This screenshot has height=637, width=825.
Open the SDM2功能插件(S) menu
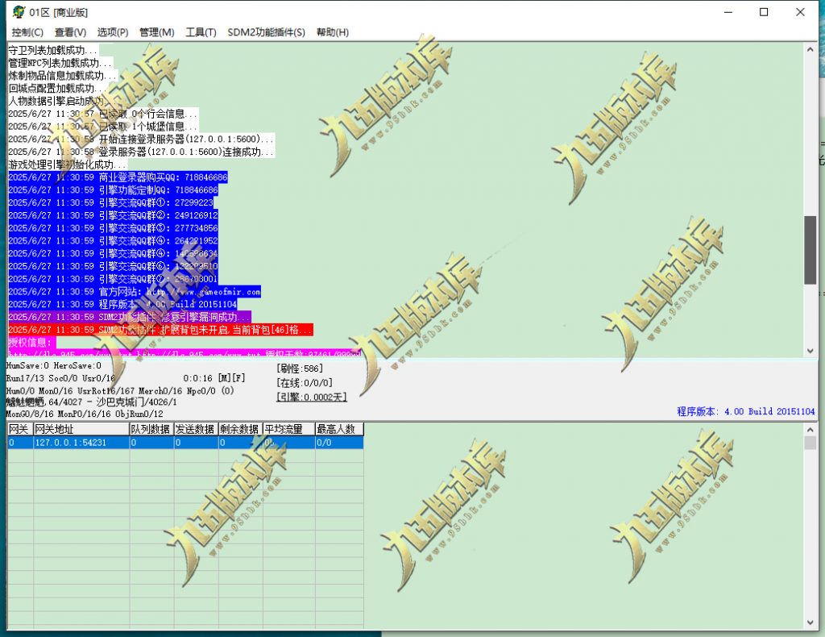click(x=266, y=33)
